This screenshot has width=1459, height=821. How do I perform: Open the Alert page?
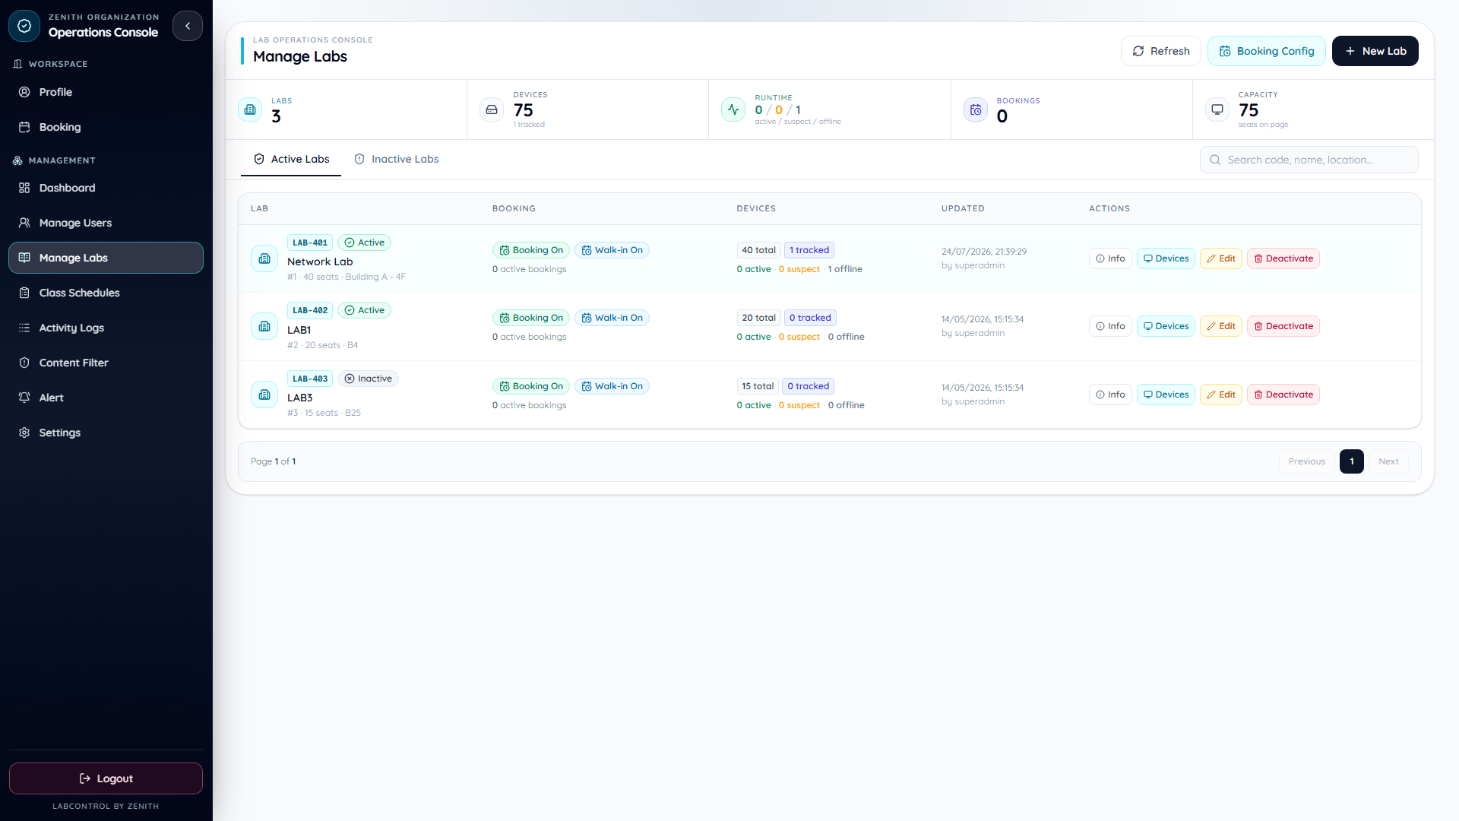[x=106, y=398]
